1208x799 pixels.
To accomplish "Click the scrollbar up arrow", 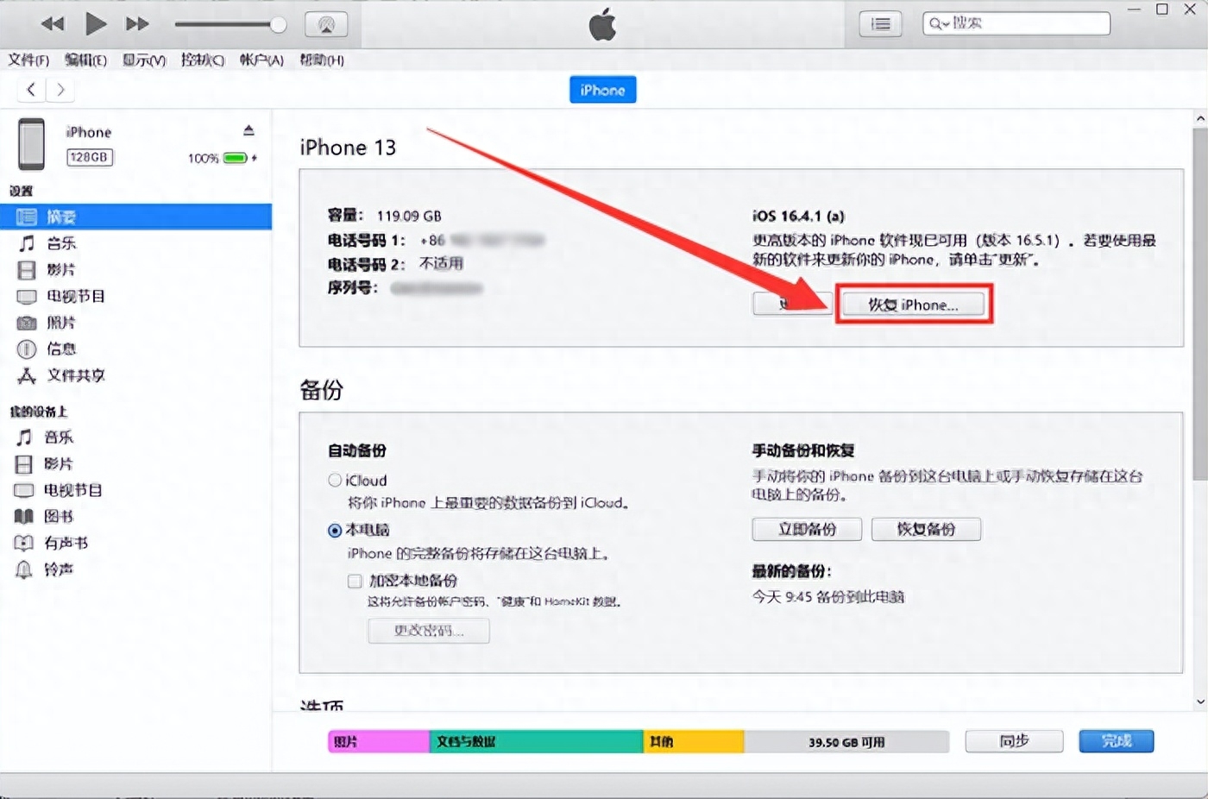I will click(1200, 118).
